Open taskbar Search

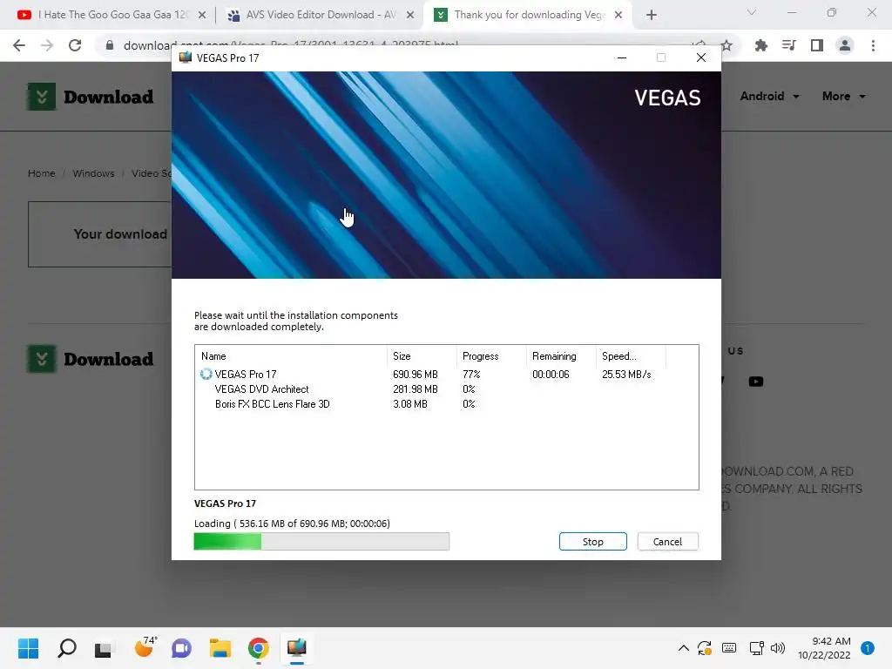coord(66,648)
